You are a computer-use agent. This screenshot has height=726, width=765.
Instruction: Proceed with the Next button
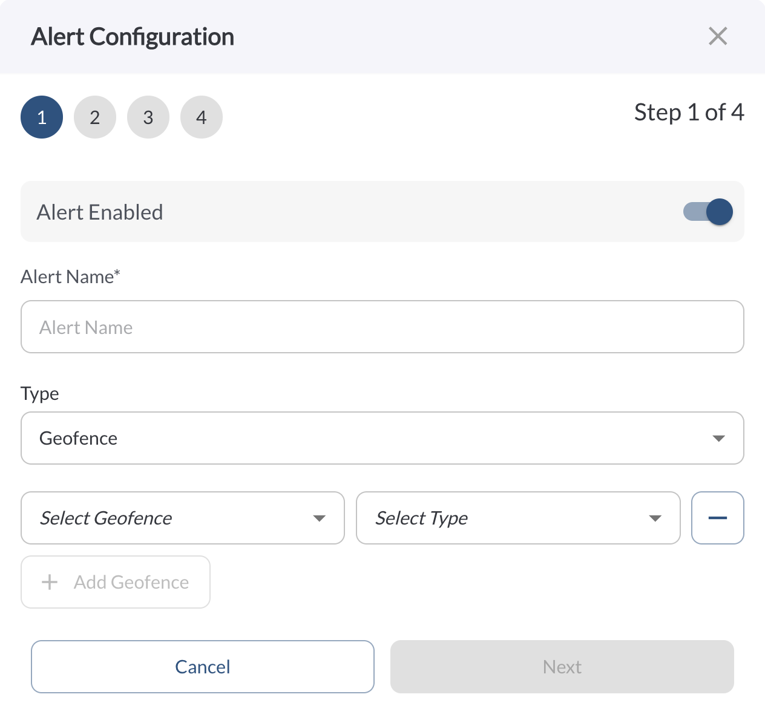(562, 667)
